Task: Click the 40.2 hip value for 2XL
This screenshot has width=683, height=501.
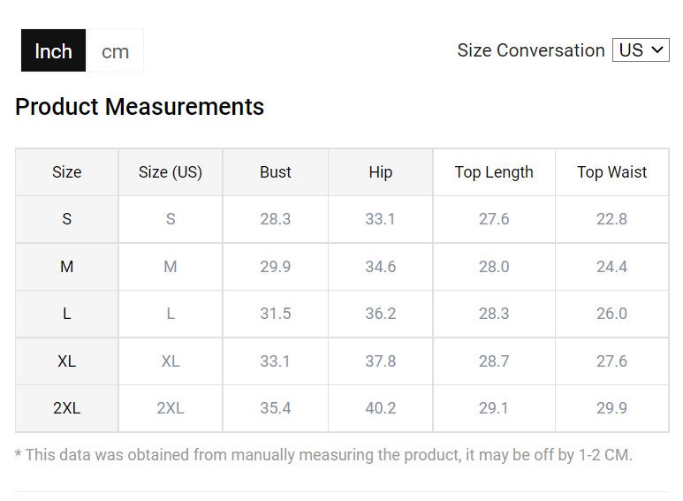Action: (380, 408)
